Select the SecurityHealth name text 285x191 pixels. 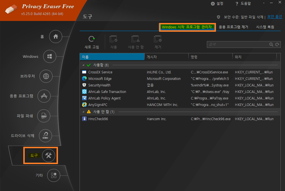coord(99,85)
